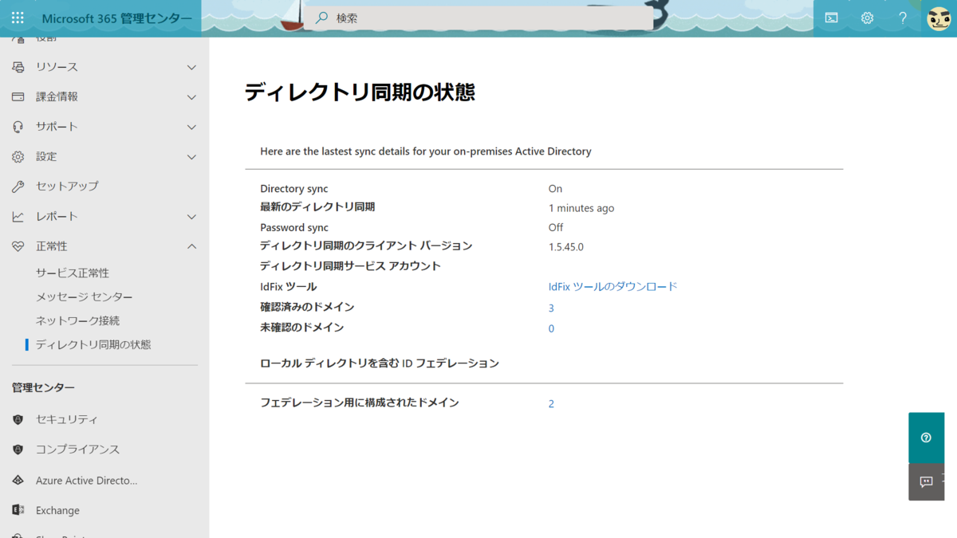Click federated domains count 2
Viewport: 957px width, 538px height.
(x=551, y=404)
